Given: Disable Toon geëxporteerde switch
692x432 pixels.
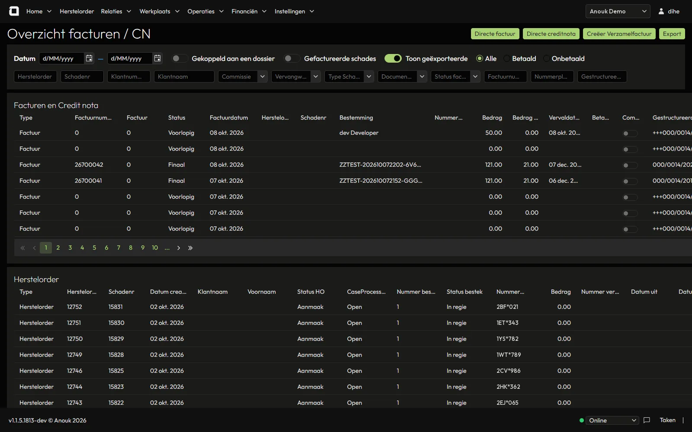Looking at the screenshot, I should point(393,58).
